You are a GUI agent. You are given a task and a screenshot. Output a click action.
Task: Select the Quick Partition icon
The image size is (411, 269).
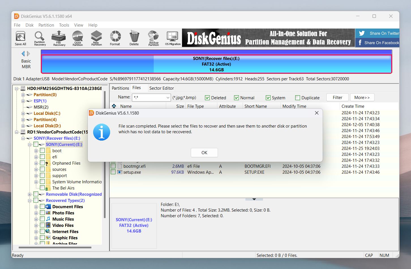coord(78,38)
